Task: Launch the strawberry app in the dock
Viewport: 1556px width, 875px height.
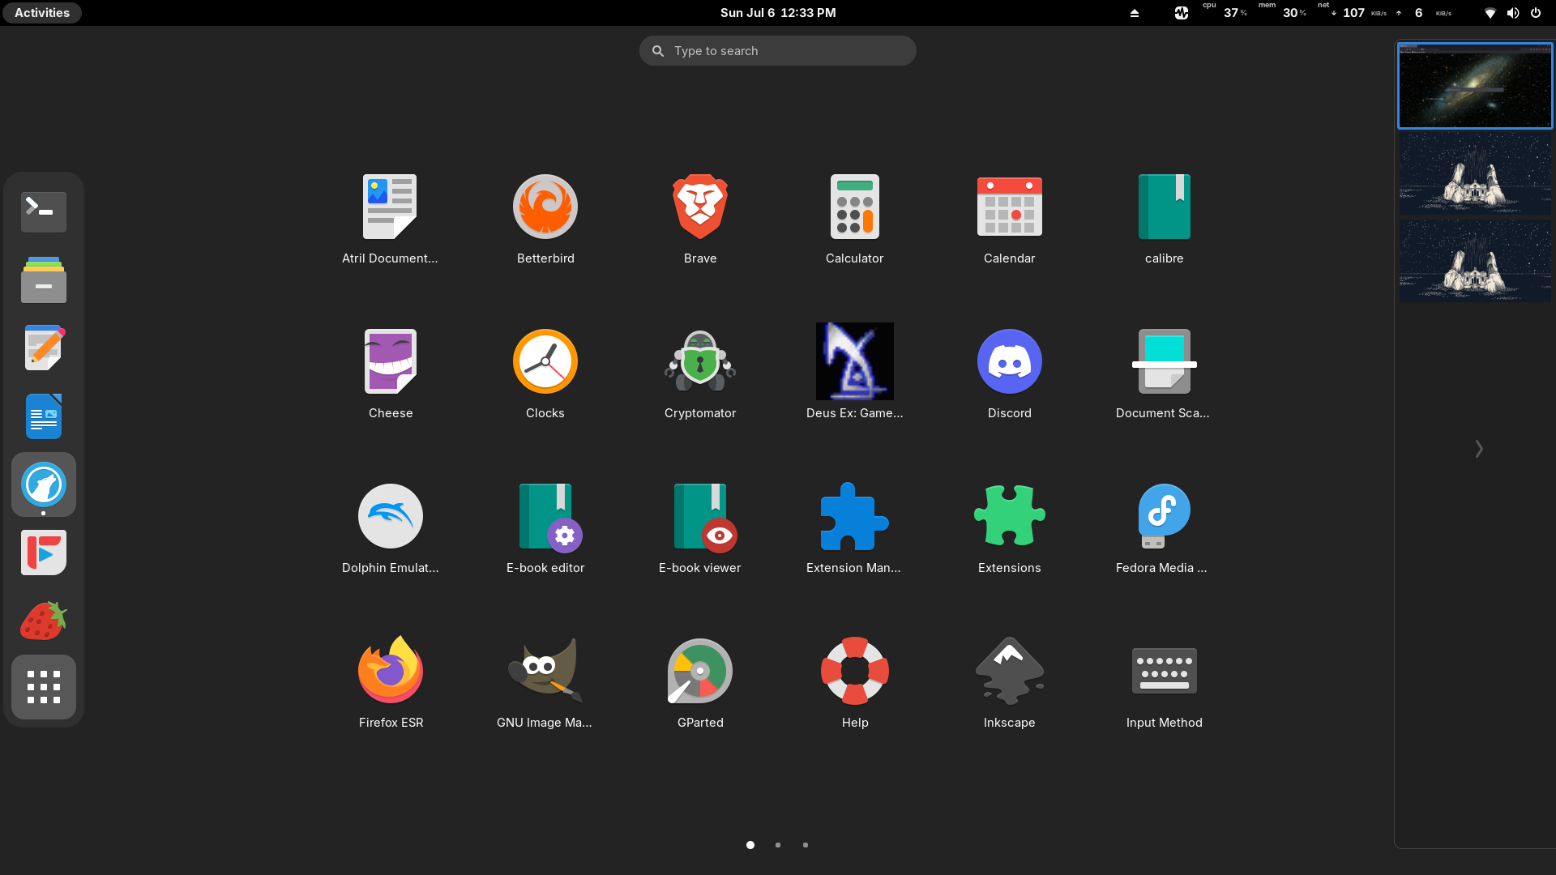Action: 44,621
